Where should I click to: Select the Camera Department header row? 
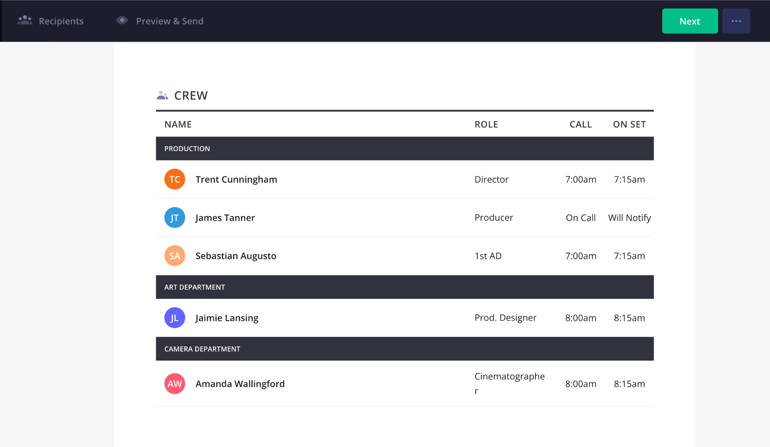(x=405, y=349)
